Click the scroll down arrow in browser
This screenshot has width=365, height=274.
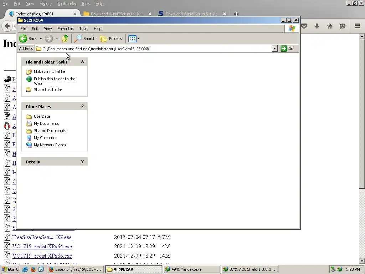[362, 261]
